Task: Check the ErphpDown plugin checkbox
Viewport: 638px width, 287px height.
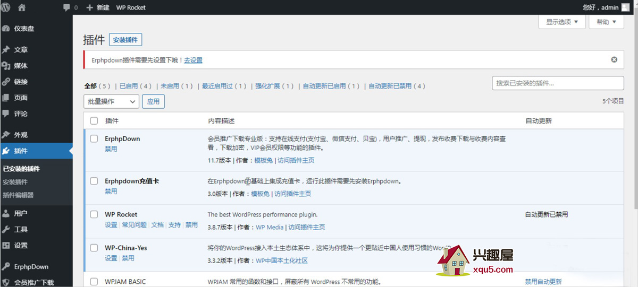Action: pyautogui.click(x=94, y=138)
